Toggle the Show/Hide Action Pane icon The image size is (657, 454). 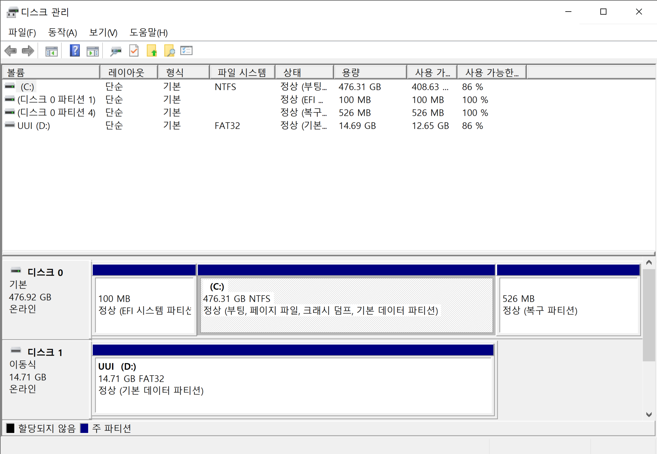(x=93, y=51)
